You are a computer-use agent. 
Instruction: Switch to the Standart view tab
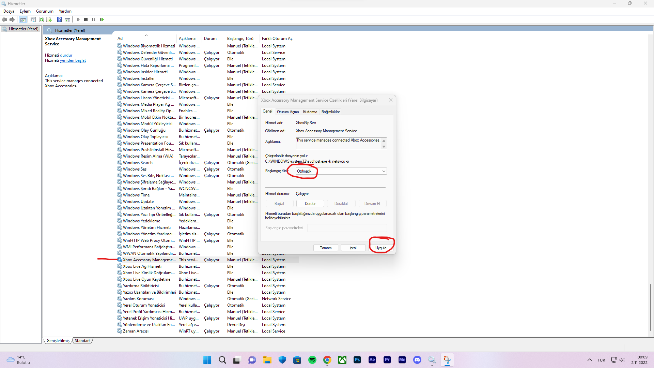pos(82,341)
